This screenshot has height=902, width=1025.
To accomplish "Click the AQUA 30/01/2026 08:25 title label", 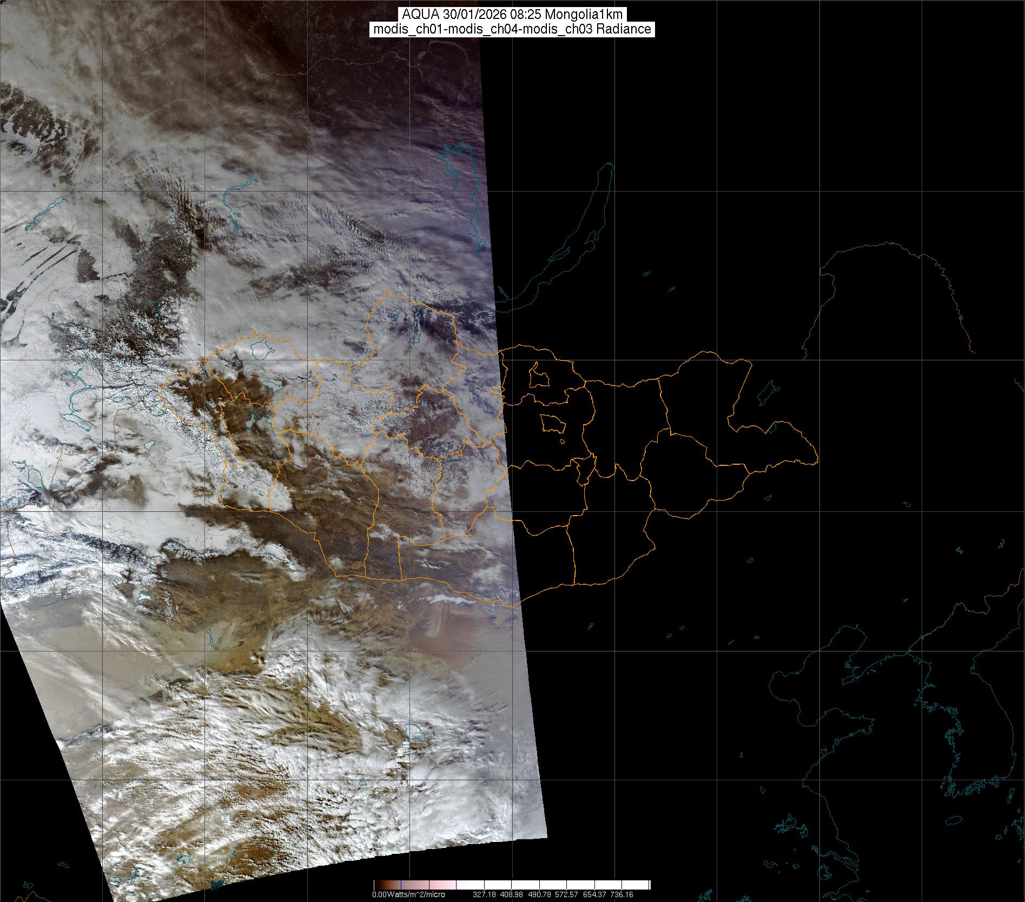I will pos(512,14).
